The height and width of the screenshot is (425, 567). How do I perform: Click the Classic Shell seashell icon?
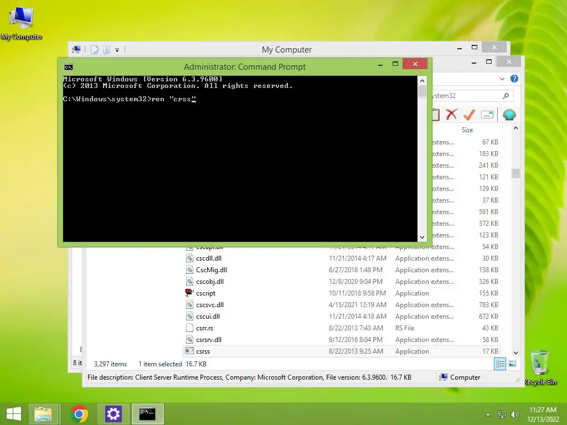click(509, 115)
